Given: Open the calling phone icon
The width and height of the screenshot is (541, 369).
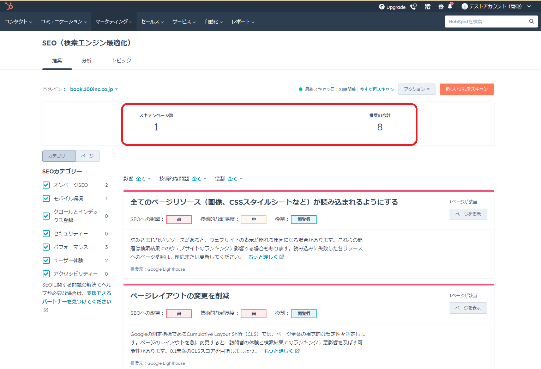Looking at the screenshot, I should click(414, 7).
